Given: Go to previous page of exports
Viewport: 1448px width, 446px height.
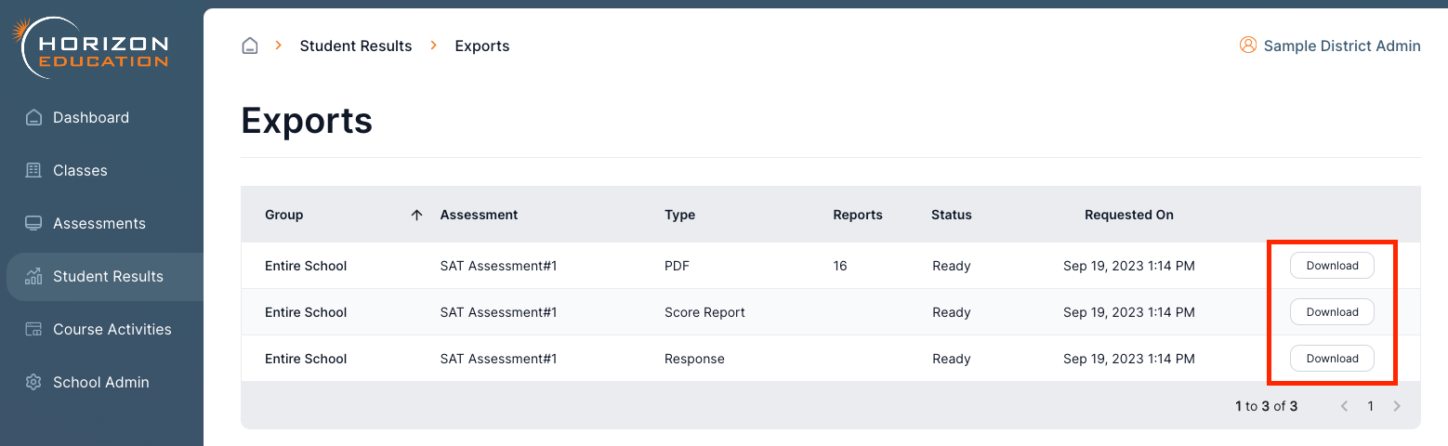Looking at the screenshot, I should pos(1344,406).
